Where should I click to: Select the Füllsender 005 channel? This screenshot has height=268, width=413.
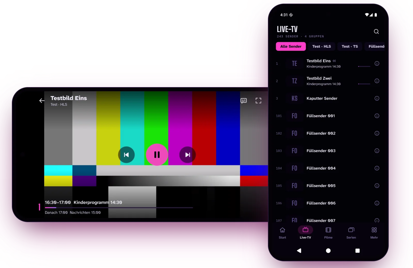click(328, 186)
